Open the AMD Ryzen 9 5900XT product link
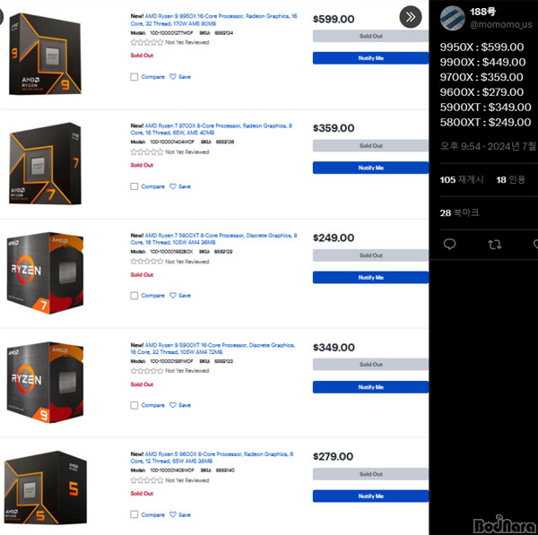This screenshot has width=538, height=535. 213,349
